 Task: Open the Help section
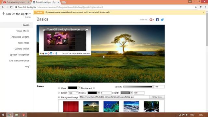click(27, 67)
